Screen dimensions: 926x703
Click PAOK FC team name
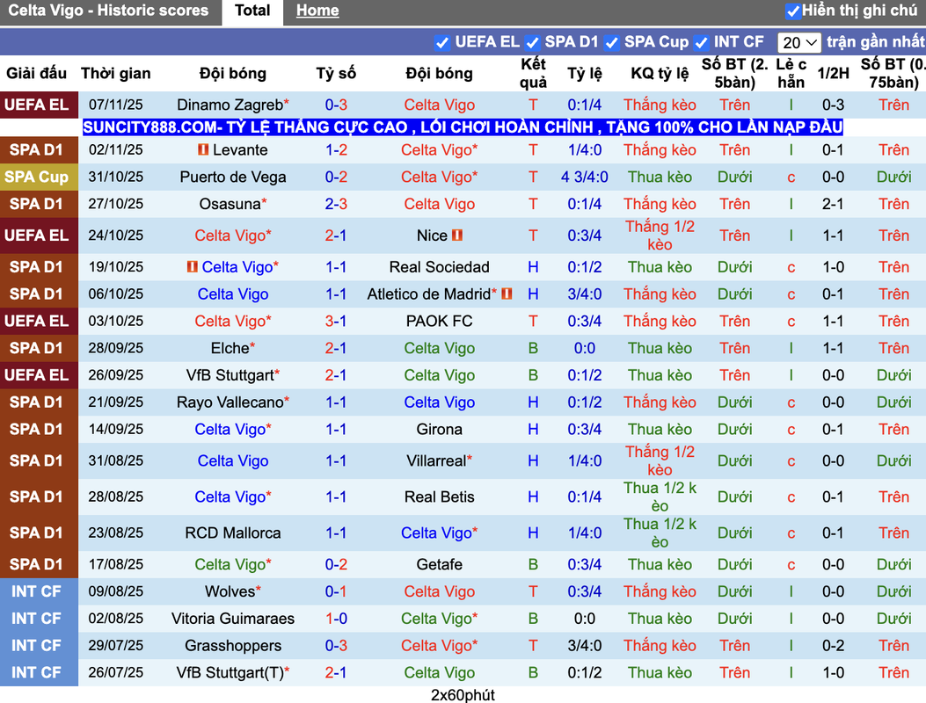(x=440, y=321)
